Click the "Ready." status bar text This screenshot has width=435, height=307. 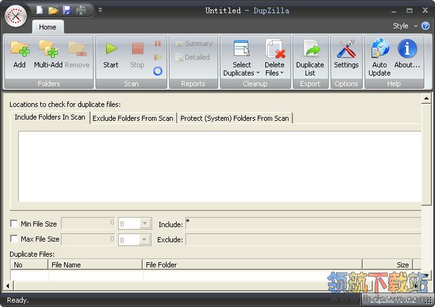[x=18, y=300]
